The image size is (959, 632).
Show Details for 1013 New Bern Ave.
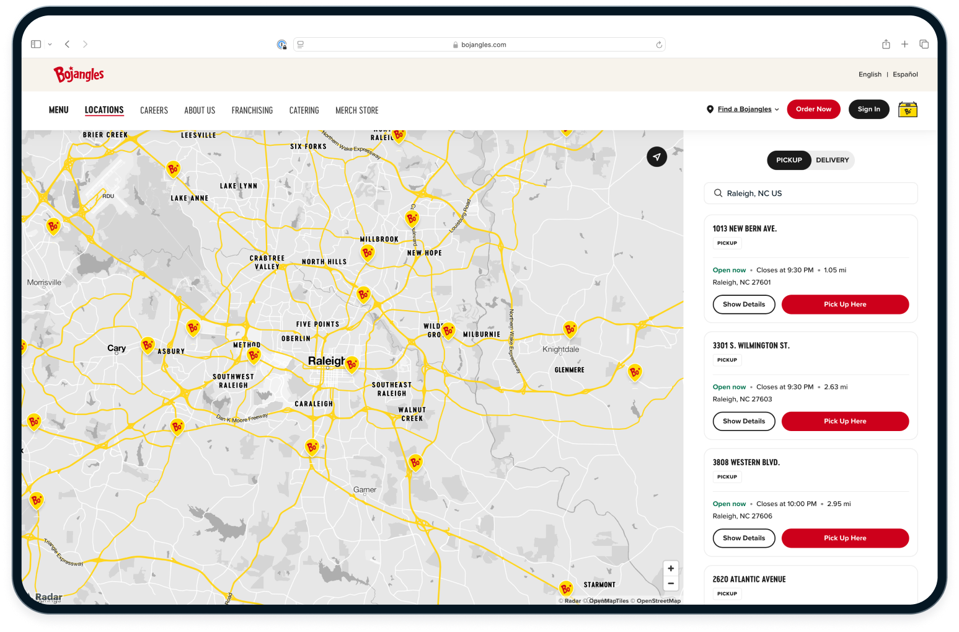pyautogui.click(x=744, y=305)
